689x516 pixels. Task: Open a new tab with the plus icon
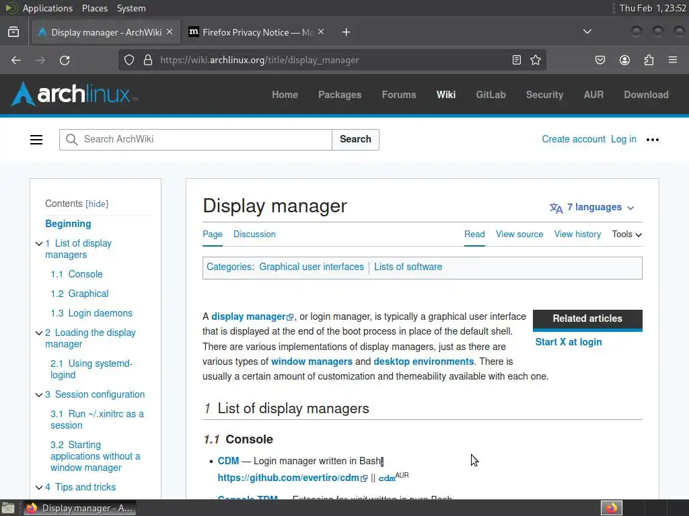(347, 32)
